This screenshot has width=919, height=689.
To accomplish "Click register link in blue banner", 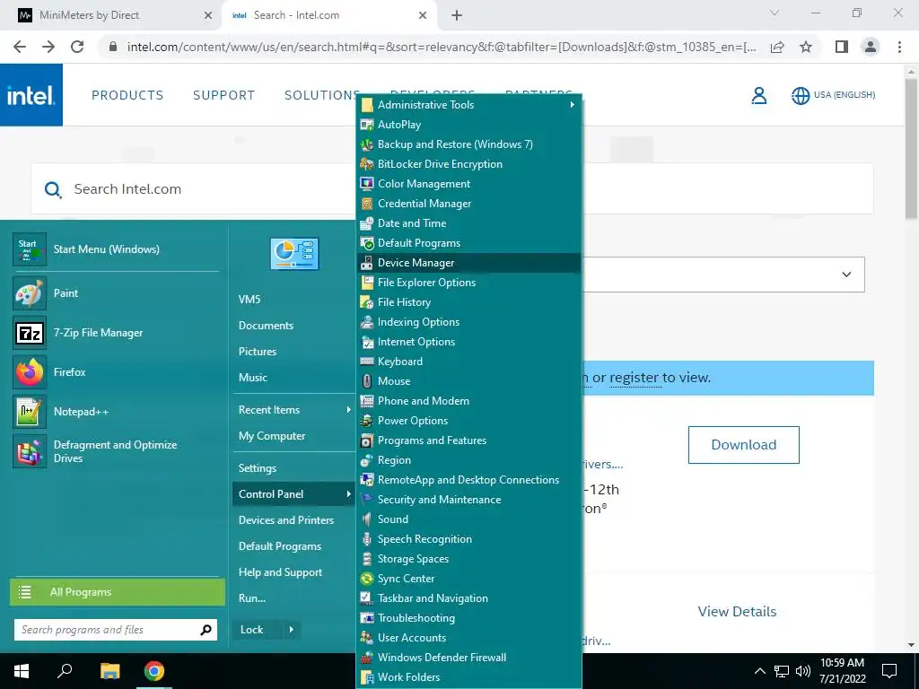I will pyautogui.click(x=634, y=378).
